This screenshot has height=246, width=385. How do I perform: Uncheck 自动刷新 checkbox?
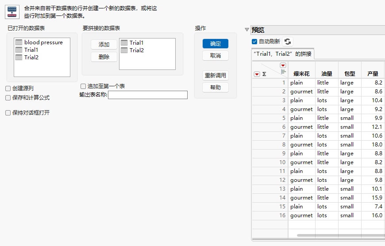coord(254,42)
